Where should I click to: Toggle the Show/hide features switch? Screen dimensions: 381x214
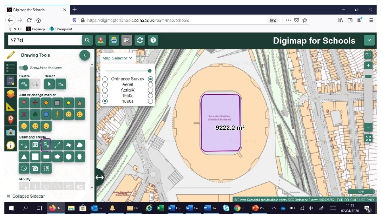[23, 68]
